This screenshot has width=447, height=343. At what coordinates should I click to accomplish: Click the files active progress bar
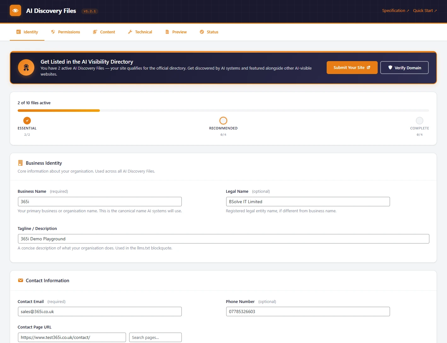(x=223, y=111)
